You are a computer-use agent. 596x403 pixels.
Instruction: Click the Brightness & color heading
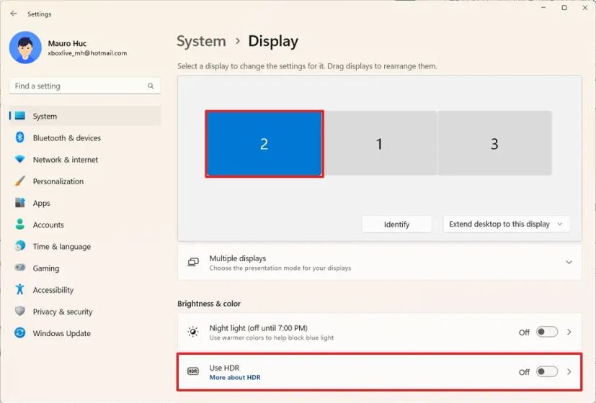click(209, 304)
